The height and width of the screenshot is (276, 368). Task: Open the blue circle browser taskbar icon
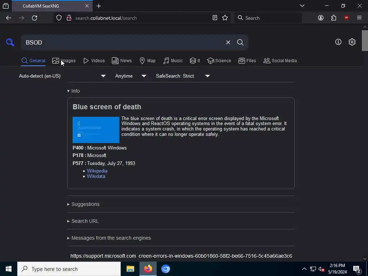click(x=165, y=269)
